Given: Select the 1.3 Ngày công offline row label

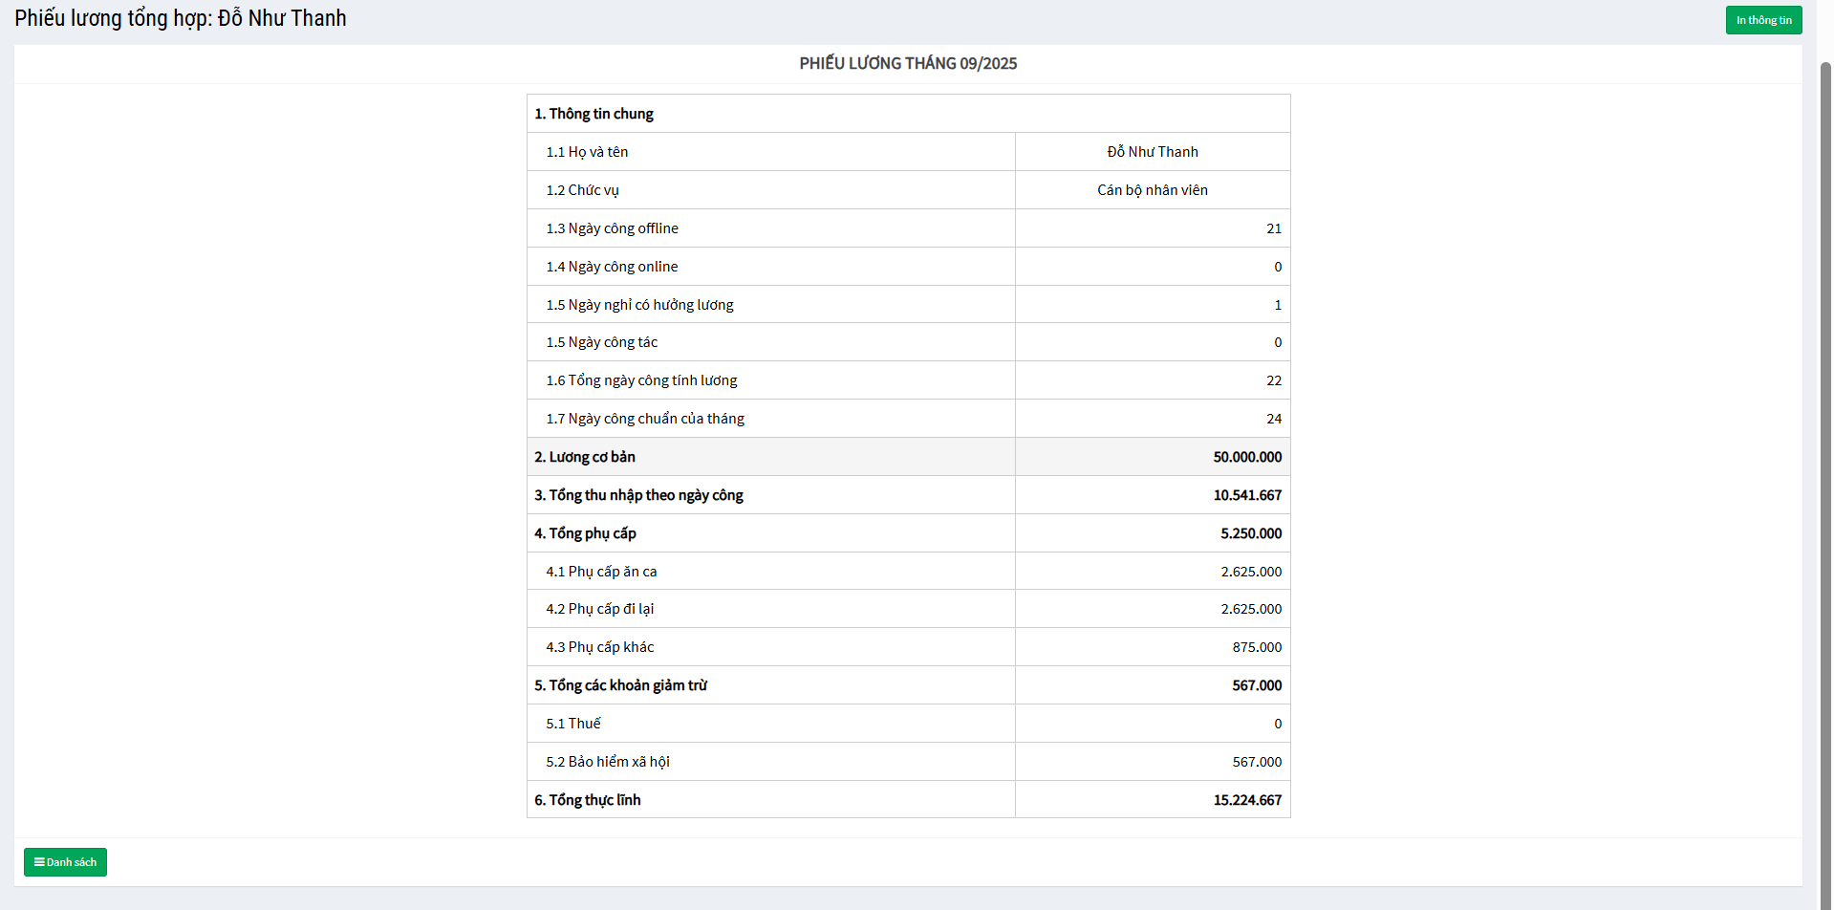Looking at the screenshot, I should coord(612,228).
